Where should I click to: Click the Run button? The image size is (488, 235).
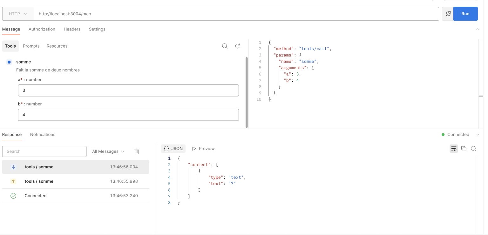(x=465, y=14)
